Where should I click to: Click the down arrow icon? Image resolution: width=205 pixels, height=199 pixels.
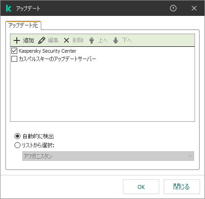116,40
